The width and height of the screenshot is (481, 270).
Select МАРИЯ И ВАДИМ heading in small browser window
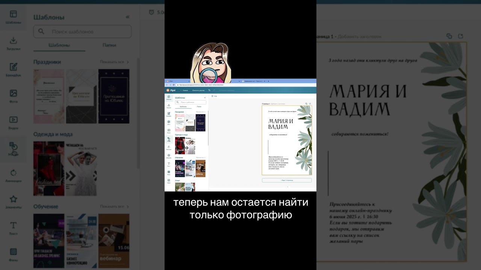pos(281,124)
